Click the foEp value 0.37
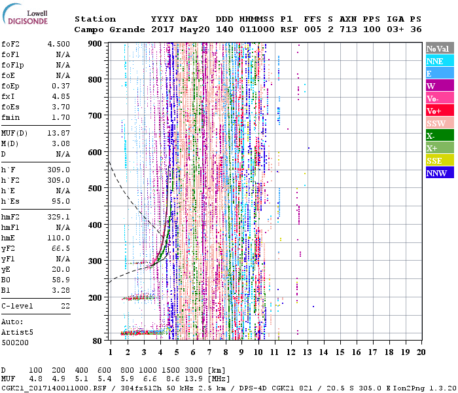Viewport: 458px width, 393px height. pos(61,86)
